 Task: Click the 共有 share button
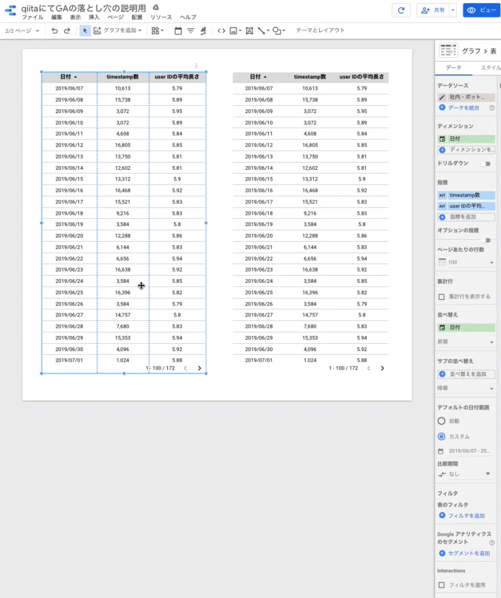point(433,10)
